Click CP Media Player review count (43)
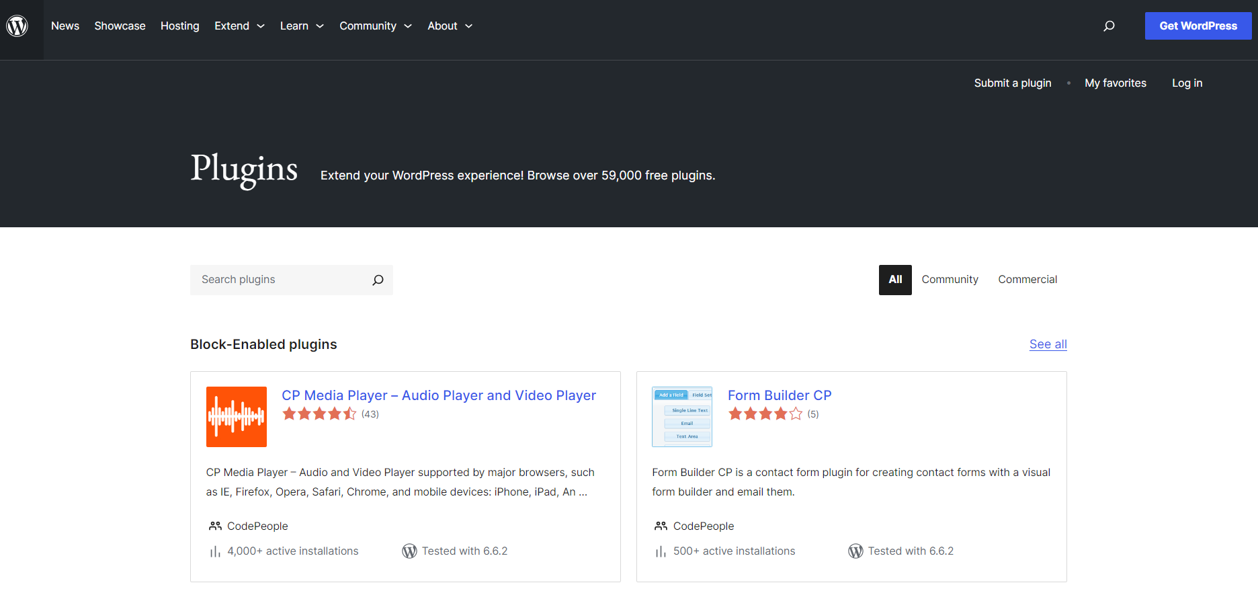This screenshot has width=1258, height=589. pos(370,414)
